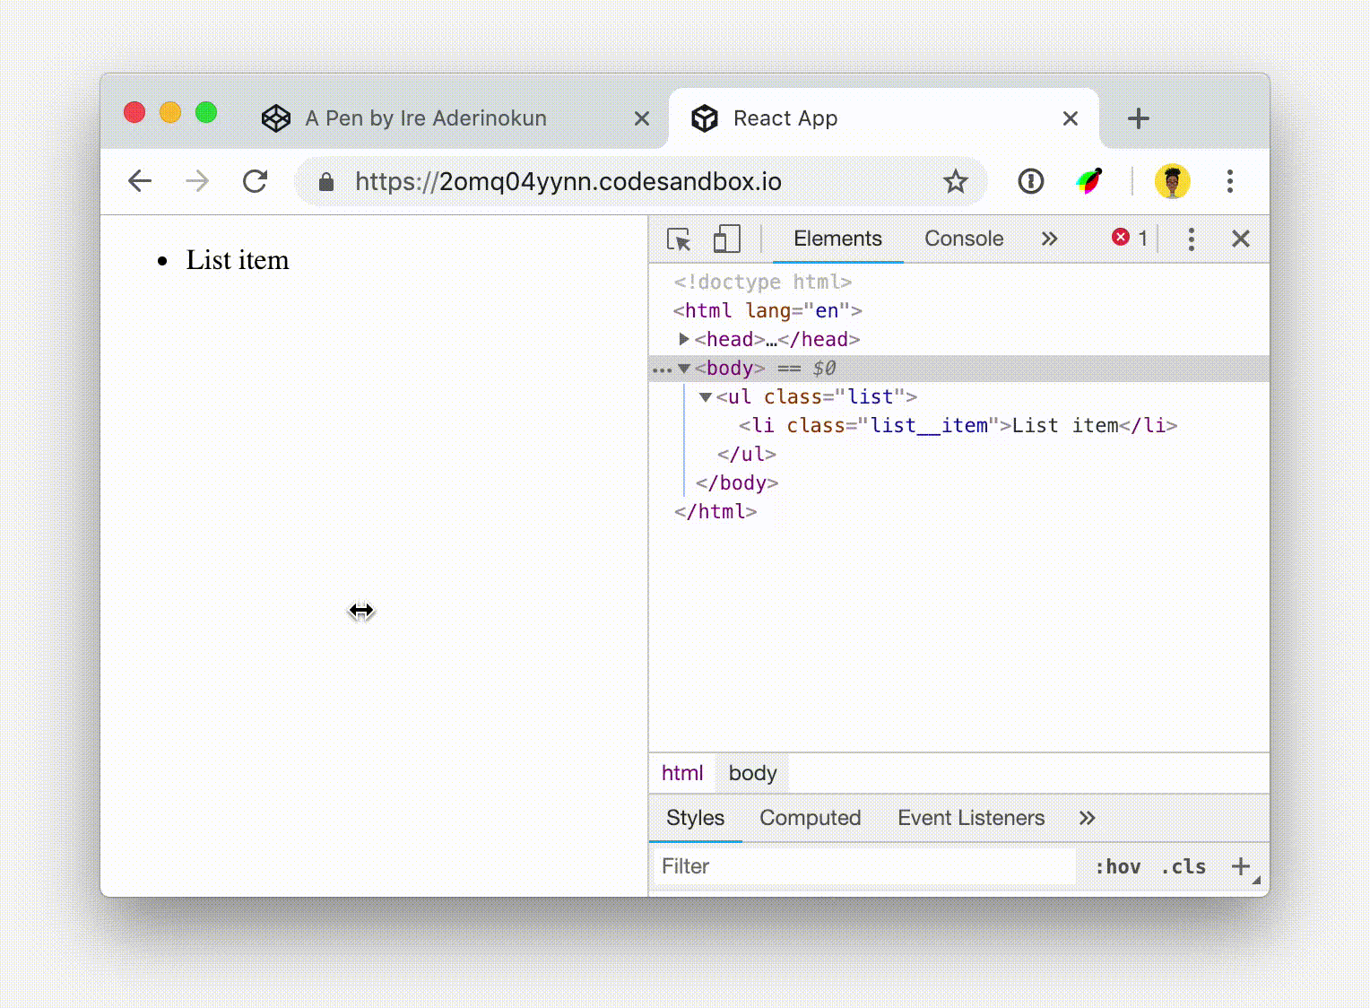Open the DevTools three-dot menu
Viewport: 1370px width, 1008px height.
(x=1191, y=239)
